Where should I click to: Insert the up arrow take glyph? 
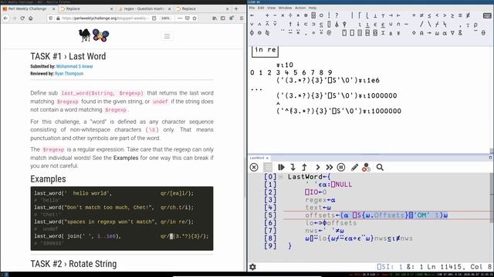point(290,24)
